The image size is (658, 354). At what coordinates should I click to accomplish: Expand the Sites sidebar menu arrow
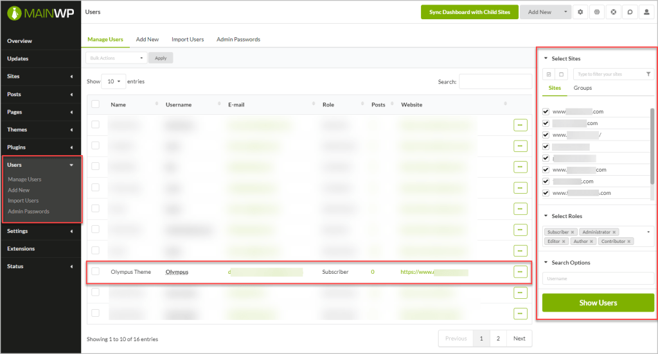tap(71, 77)
